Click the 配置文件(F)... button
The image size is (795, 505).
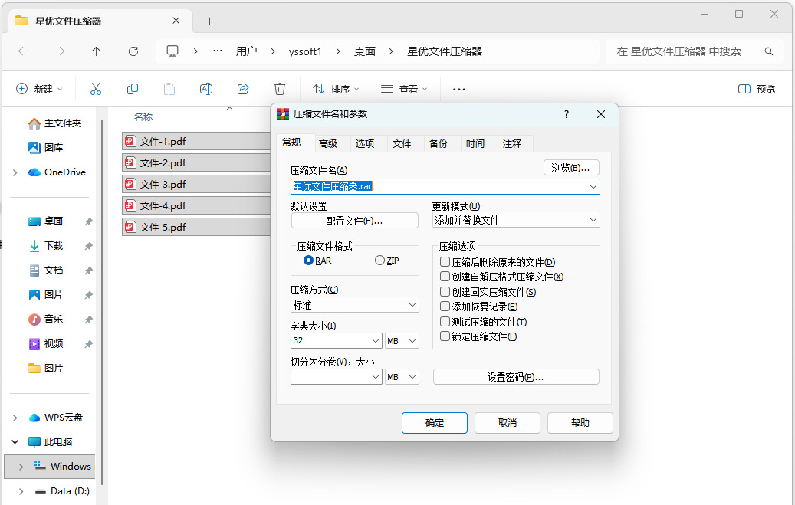(x=354, y=221)
